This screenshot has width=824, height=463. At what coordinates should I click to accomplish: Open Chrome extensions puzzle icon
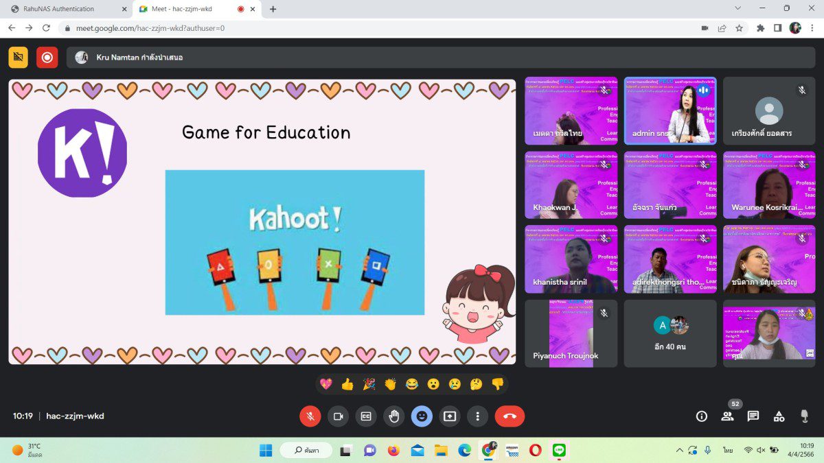[760, 28]
